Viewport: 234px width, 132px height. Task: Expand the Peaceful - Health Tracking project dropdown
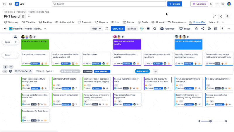tap(45, 29)
